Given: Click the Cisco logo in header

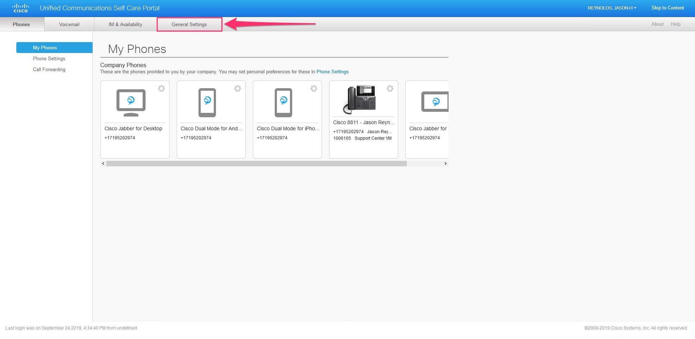Looking at the screenshot, I should click(20, 8).
